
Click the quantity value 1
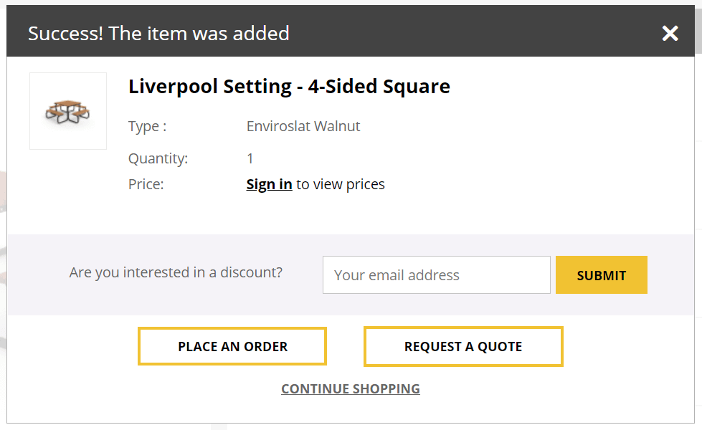pyautogui.click(x=250, y=158)
